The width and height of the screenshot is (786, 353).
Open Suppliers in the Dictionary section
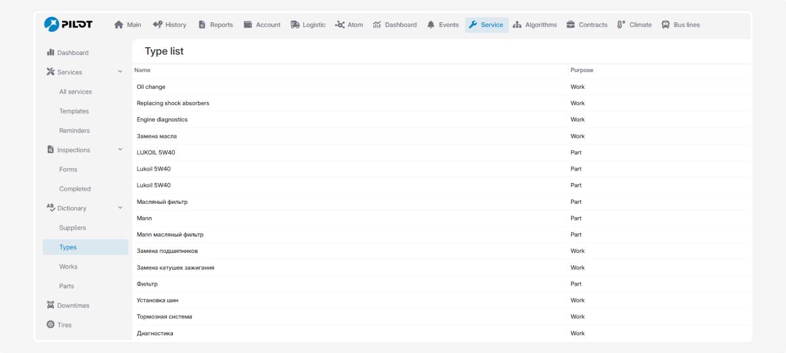point(73,228)
